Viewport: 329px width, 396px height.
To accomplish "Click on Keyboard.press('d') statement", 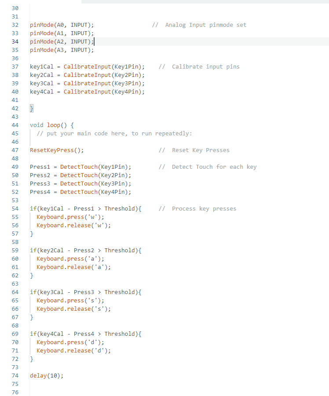I will 70,342.
